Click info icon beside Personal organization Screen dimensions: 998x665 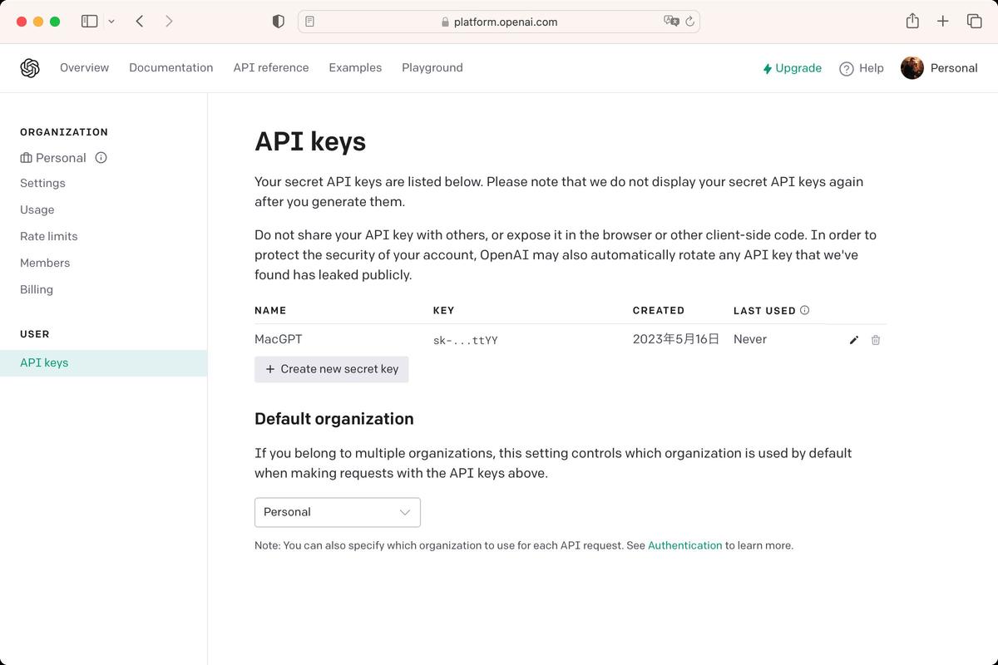tap(101, 158)
